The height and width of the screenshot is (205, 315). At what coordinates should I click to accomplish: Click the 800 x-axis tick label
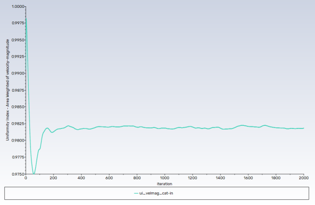tap(137, 178)
